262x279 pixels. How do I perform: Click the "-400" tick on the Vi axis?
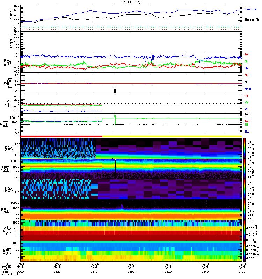[16, 111]
